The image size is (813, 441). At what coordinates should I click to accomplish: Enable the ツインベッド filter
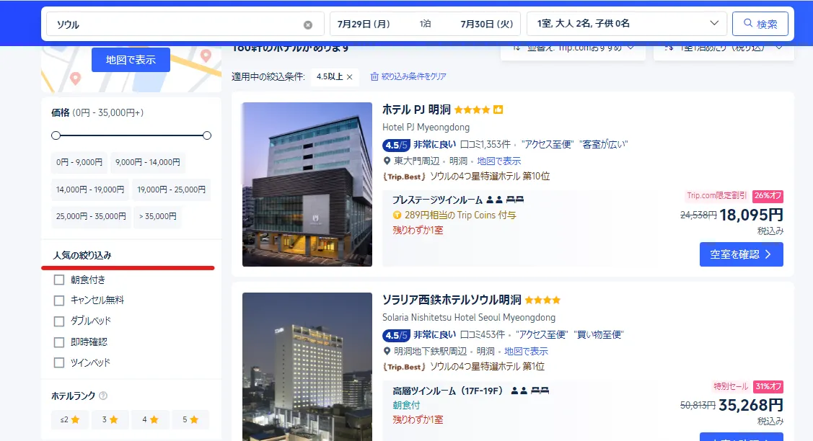(x=58, y=363)
